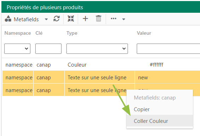Click the Namespace column header
The width and height of the screenshot is (200, 136).
click(18, 33)
